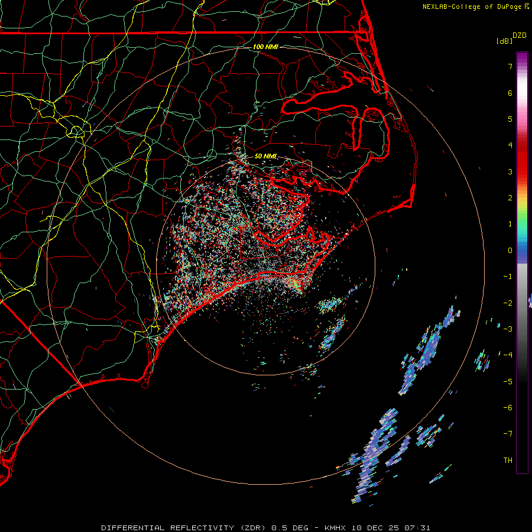Viewport: 532px width, 532px height.
Task: Click the 0 value on the scale
Action: pyautogui.click(x=510, y=251)
